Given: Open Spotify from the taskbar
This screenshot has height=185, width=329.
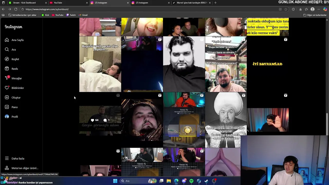Looking at the screenshot, I should click(191, 181).
